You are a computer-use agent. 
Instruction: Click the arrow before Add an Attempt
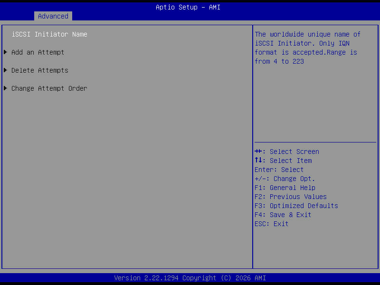[x=6, y=52]
